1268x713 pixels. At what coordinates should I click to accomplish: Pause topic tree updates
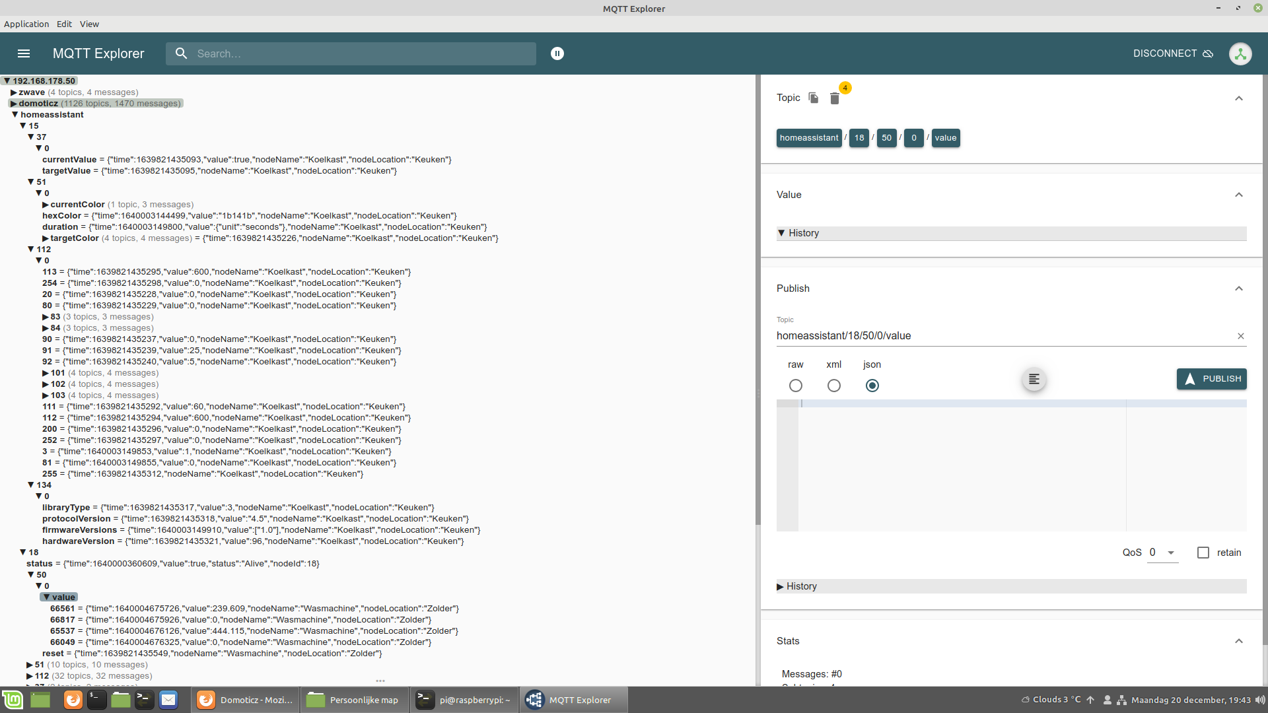click(x=557, y=53)
